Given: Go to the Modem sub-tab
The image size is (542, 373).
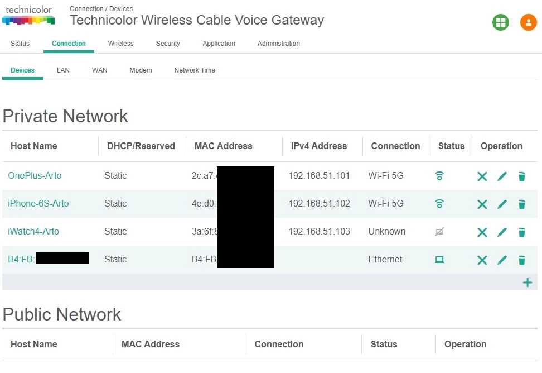Looking at the screenshot, I should click(141, 70).
